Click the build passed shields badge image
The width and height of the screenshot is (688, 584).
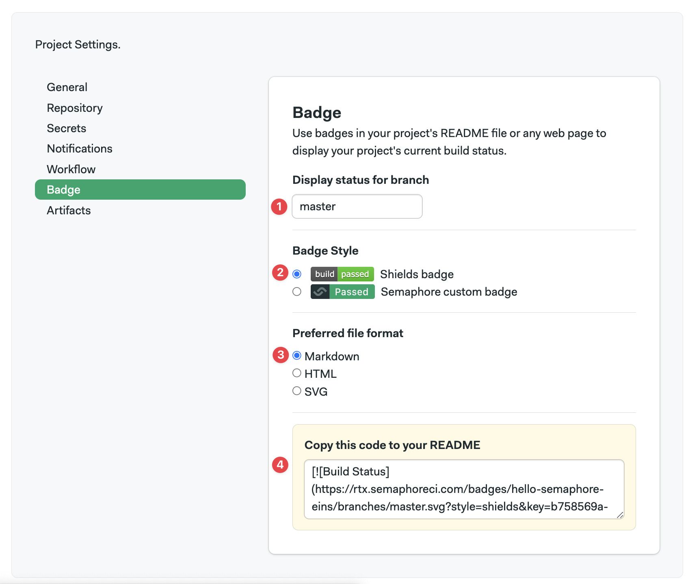coord(342,274)
